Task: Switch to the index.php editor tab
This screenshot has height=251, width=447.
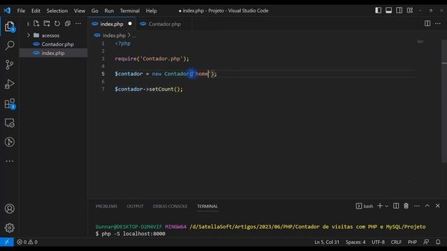Action: click(112, 24)
